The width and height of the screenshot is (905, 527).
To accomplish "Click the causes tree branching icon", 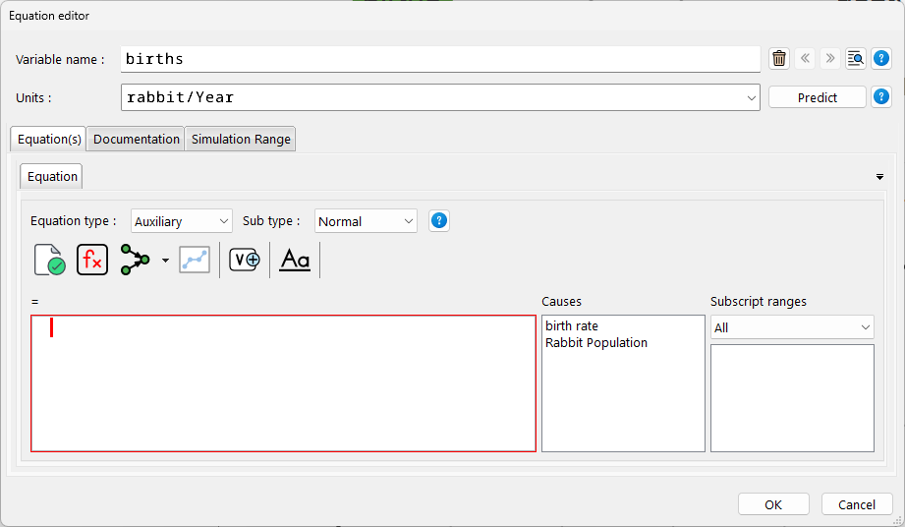I will (136, 260).
